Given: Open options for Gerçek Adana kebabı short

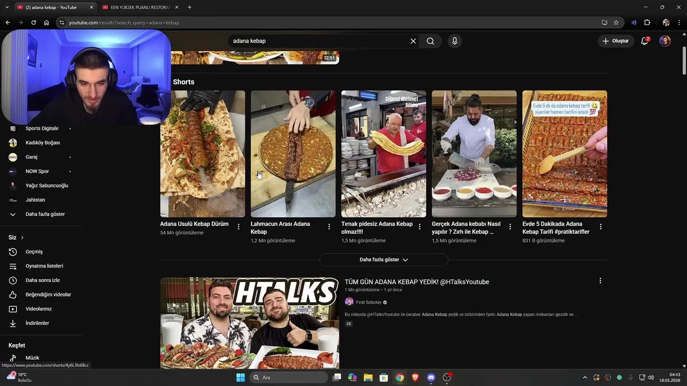Looking at the screenshot, I should pyautogui.click(x=510, y=227).
